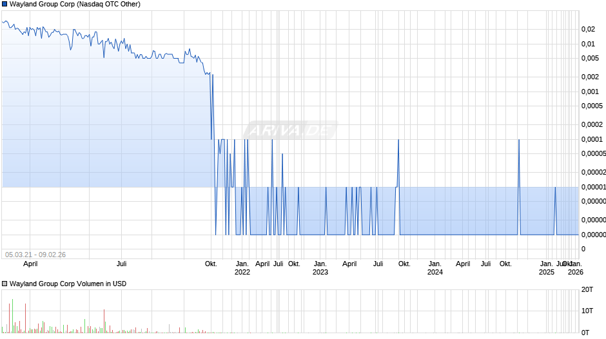Click the first 'Okt.' label on time axis

tap(211, 264)
